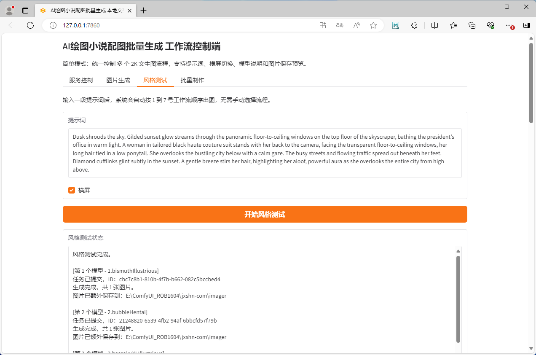Switch to the 服务控制 tab
The image size is (536, 355).
[x=81, y=80]
